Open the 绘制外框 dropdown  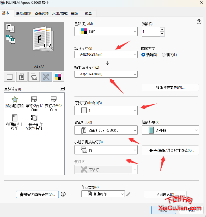pyautogui.click(x=170, y=130)
